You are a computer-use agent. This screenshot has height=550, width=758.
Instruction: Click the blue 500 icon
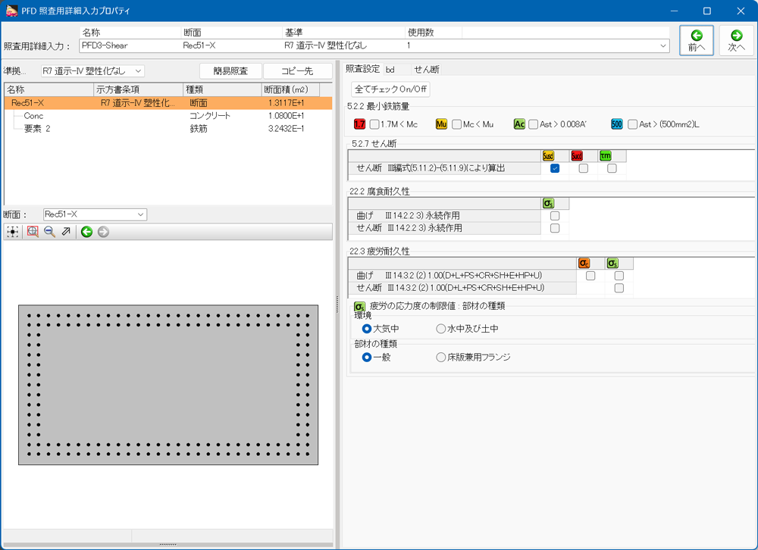(617, 124)
